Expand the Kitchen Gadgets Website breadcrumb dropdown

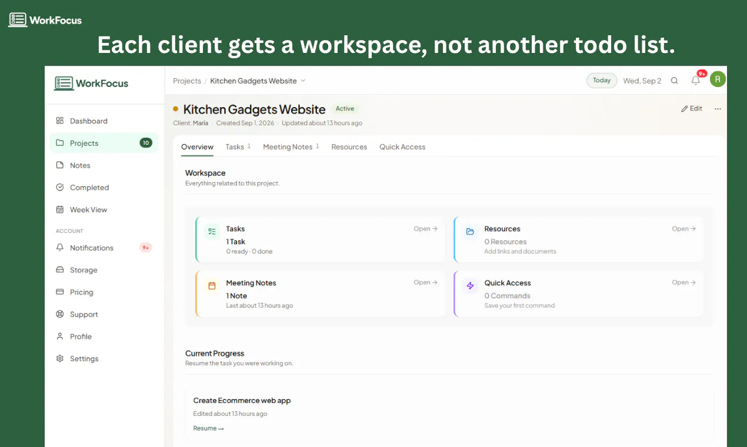point(303,81)
